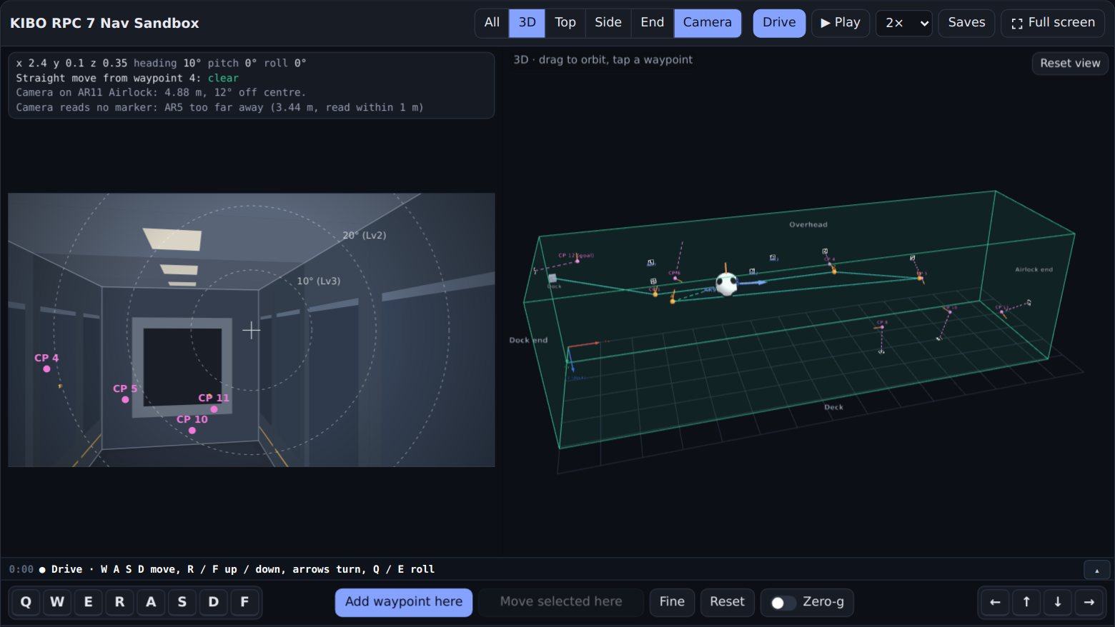Viewport: 1115px width, 627px height.
Task: Switch to the Side view tab
Action: [x=608, y=23]
